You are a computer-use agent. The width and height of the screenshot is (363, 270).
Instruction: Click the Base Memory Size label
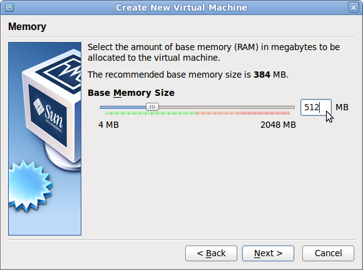[131, 93]
